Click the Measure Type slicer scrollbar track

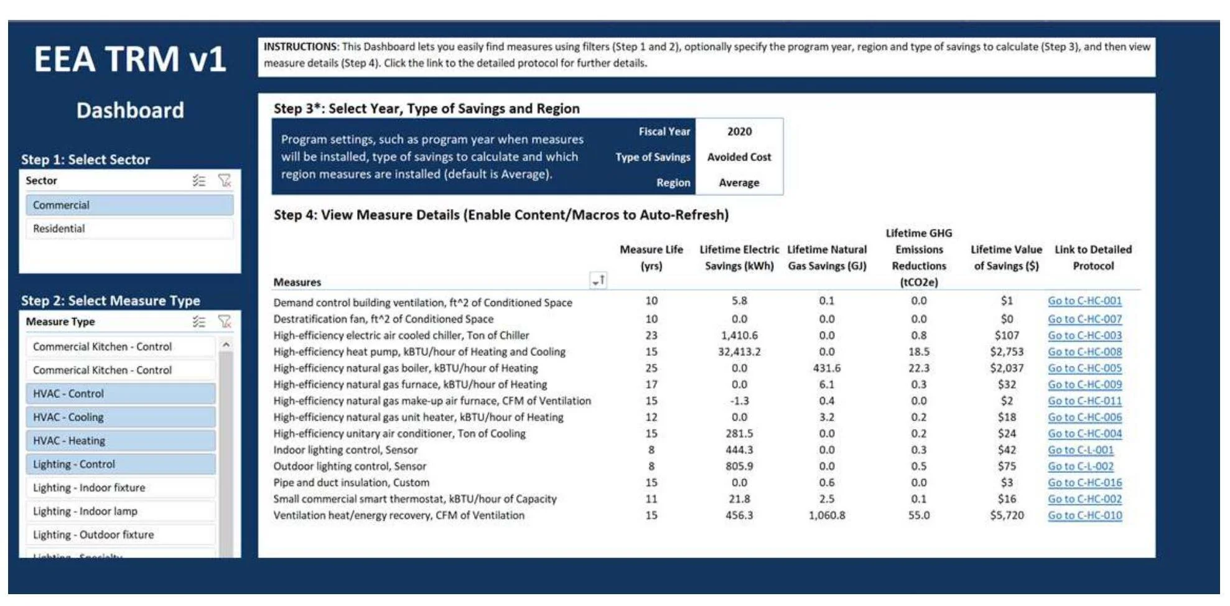point(226,455)
